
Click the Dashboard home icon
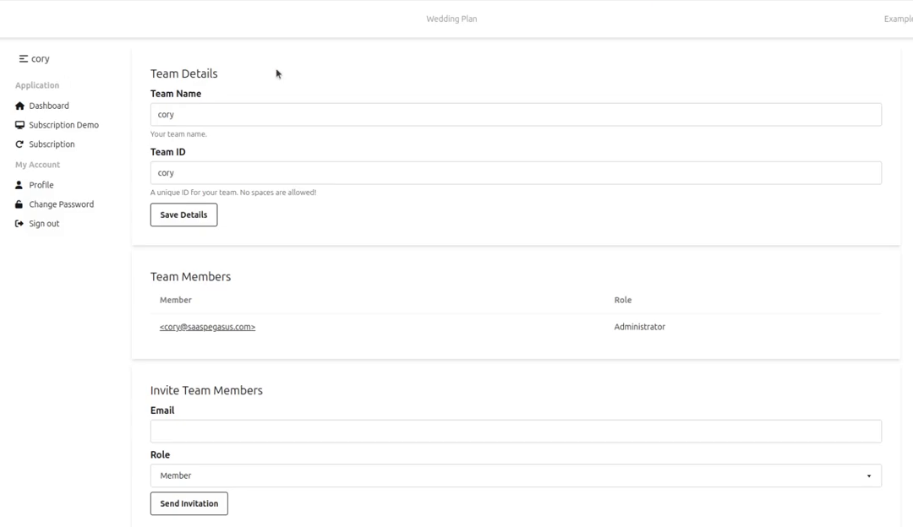point(19,106)
